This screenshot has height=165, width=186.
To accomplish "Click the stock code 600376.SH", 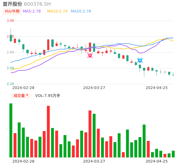I will click(37, 4).
